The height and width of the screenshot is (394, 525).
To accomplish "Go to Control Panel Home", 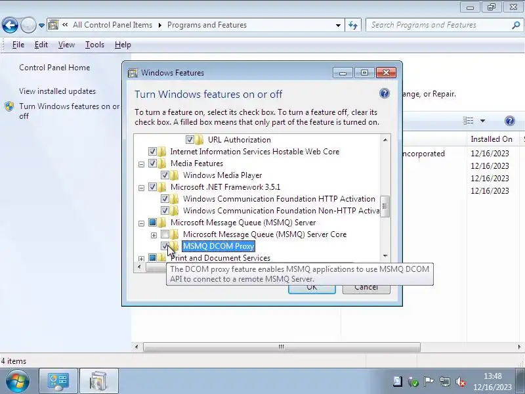I will [x=54, y=68].
